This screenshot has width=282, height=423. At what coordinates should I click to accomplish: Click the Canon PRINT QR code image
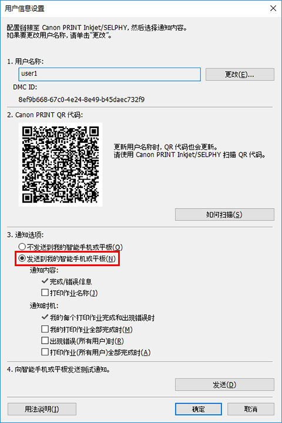[61, 165]
